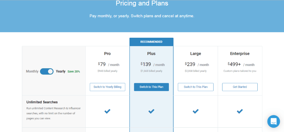The height and width of the screenshot is (132, 284).
Task: Click the Enterprise plan Unlimited Searches checkmark
Action: pos(240,111)
